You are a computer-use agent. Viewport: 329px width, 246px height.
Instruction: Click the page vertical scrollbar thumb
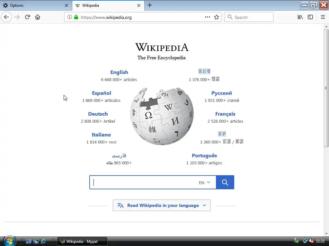point(326,88)
